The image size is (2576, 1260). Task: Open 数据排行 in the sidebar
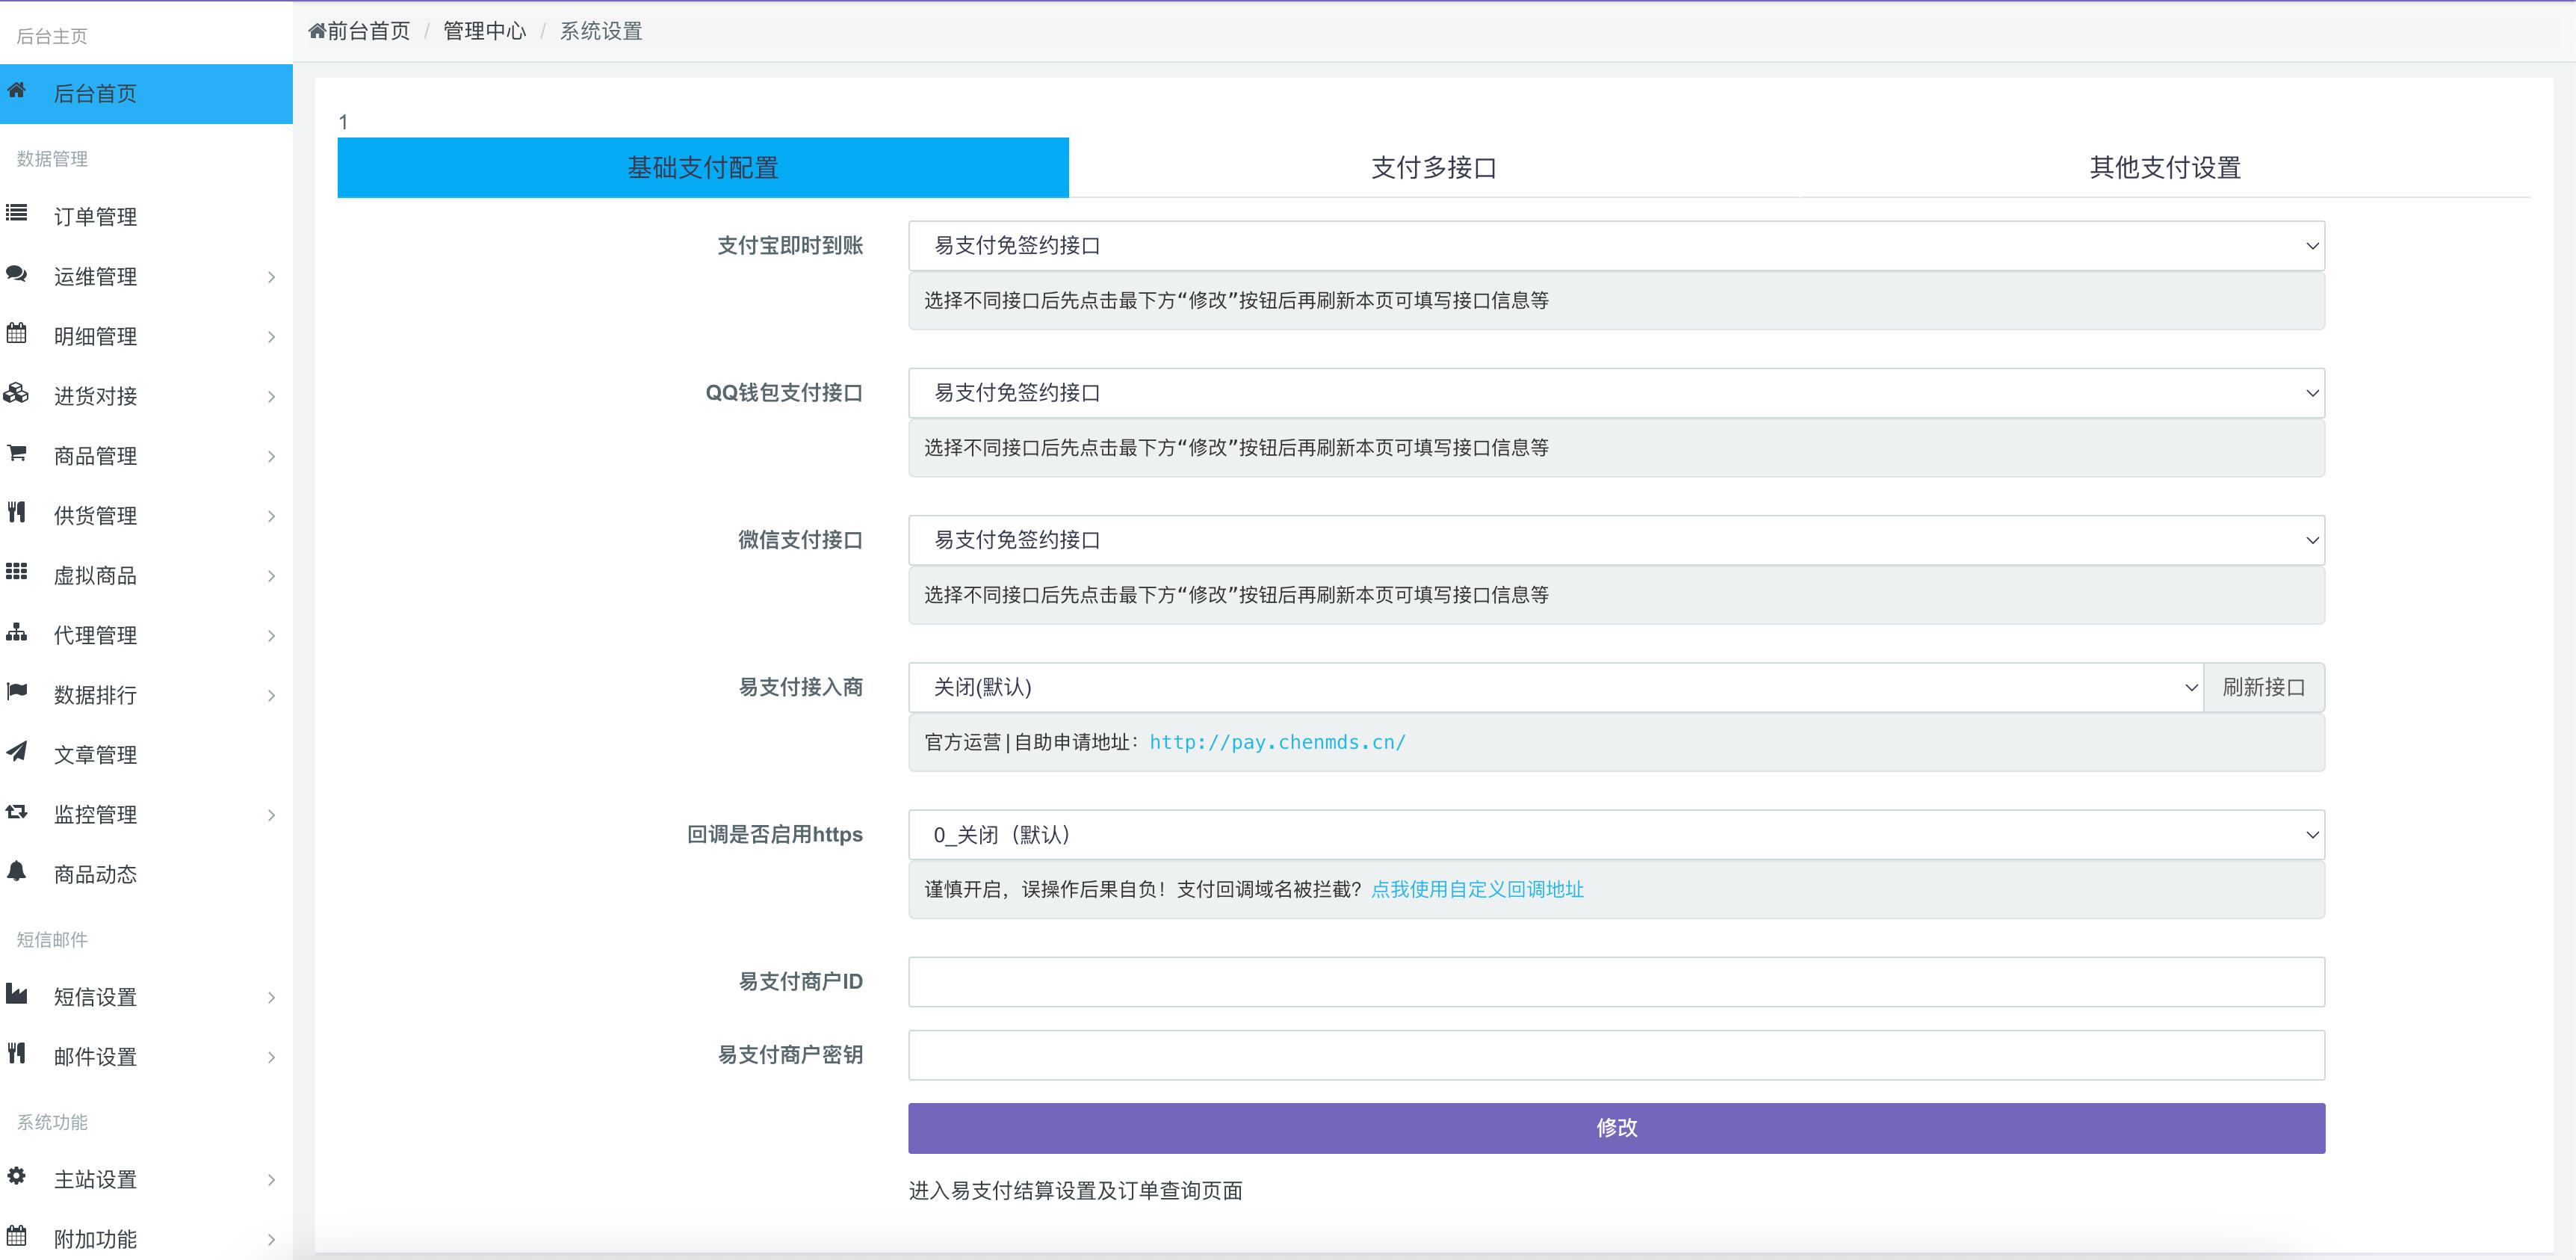click(x=146, y=695)
